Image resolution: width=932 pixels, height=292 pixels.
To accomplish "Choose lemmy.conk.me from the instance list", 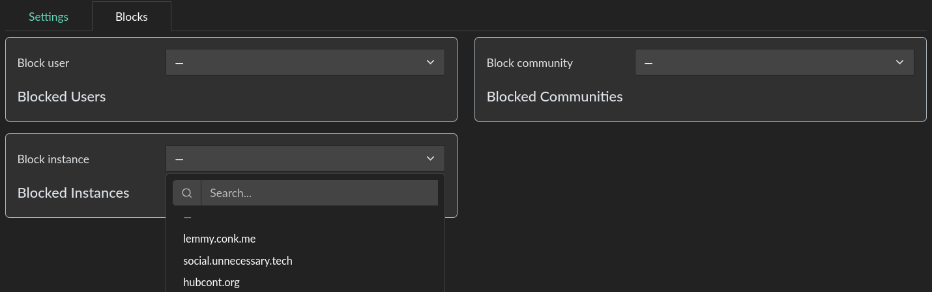I will [220, 239].
